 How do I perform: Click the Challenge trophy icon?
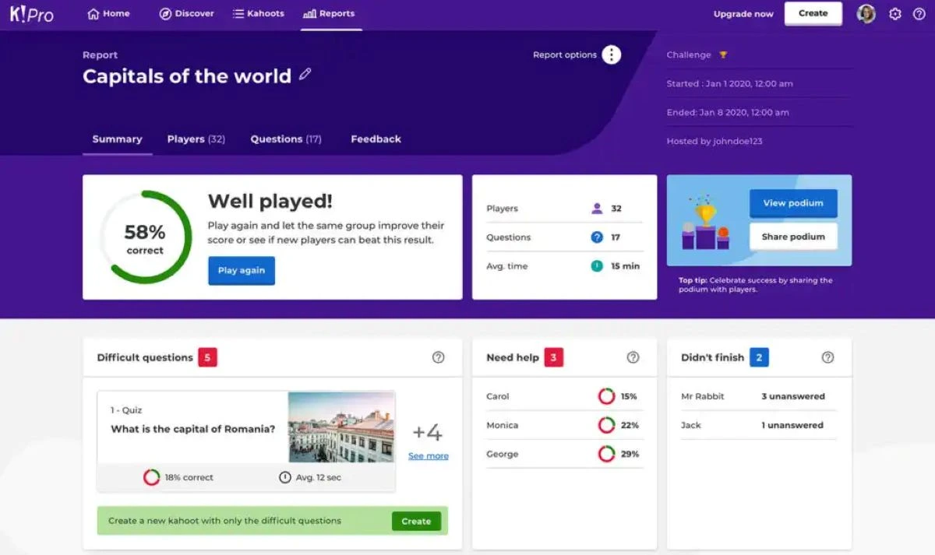coord(723,55)
